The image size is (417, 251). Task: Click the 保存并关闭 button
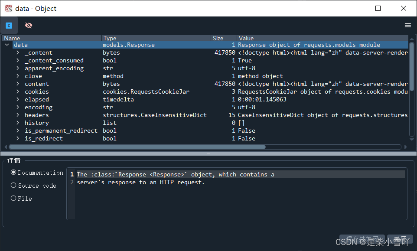(362, 238)
